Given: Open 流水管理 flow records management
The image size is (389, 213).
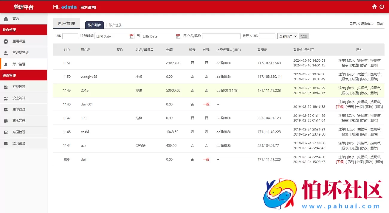Looking at the screenshot, I should (x=16, y=121).
